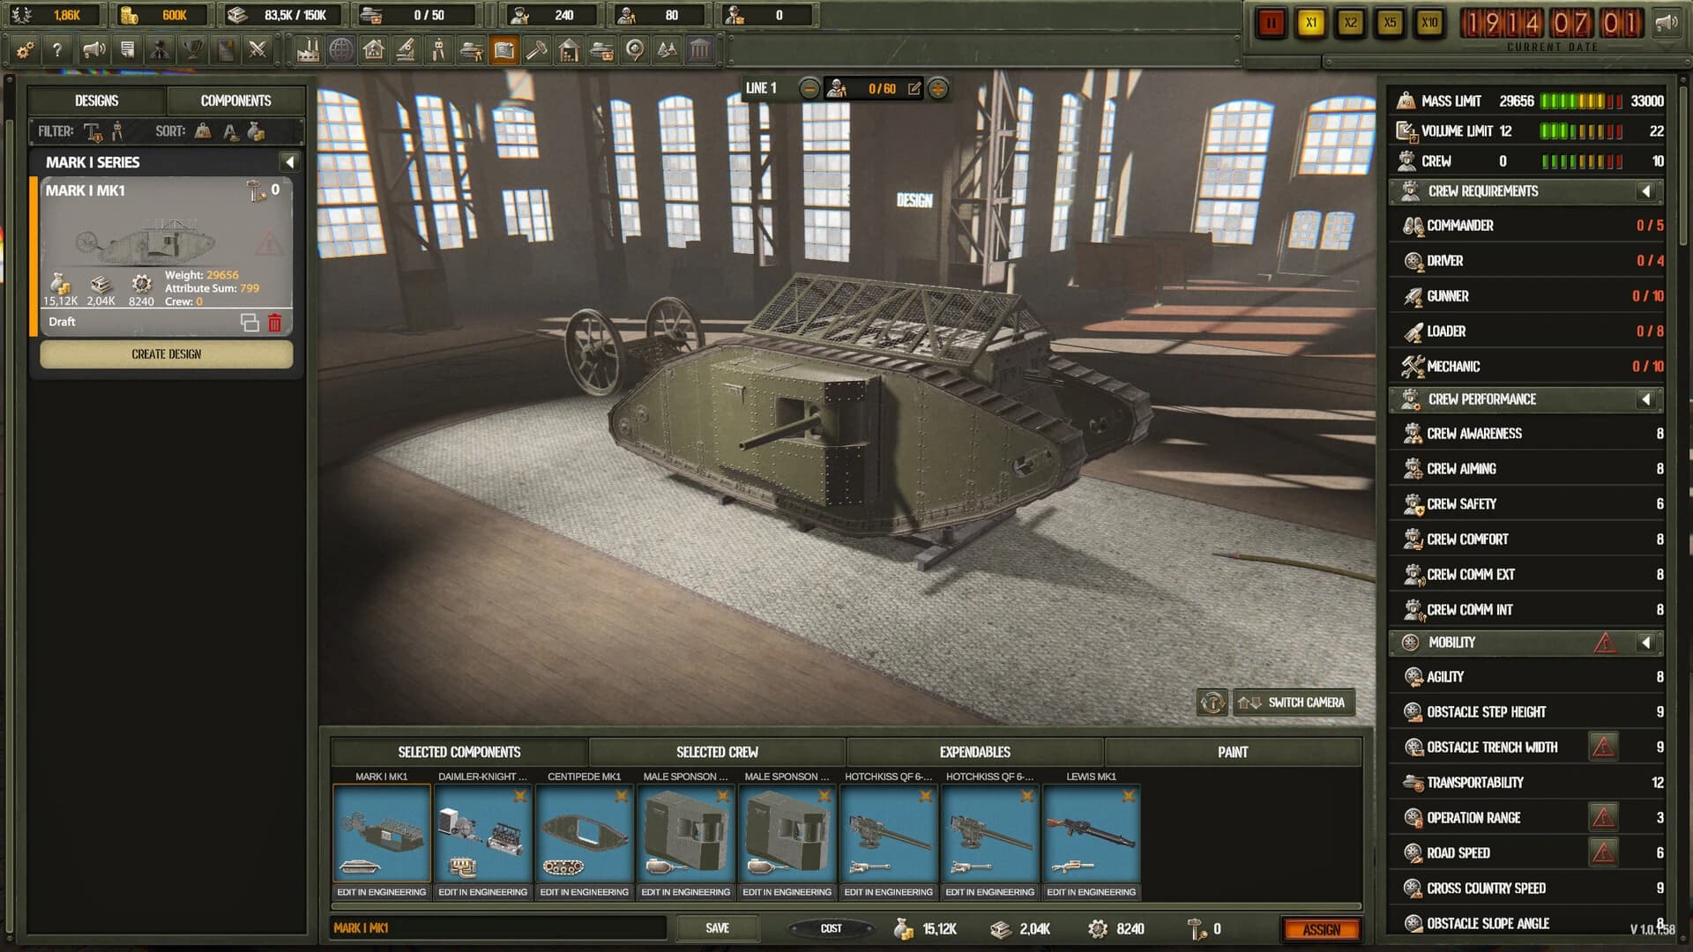The image size is (1693, 952).
Task: Toggle the weapon filter in the components panel
Action: [117, 130]
